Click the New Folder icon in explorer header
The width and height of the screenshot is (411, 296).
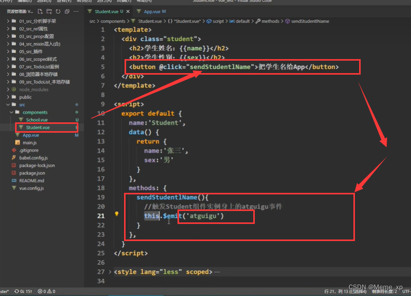[49, 11]
